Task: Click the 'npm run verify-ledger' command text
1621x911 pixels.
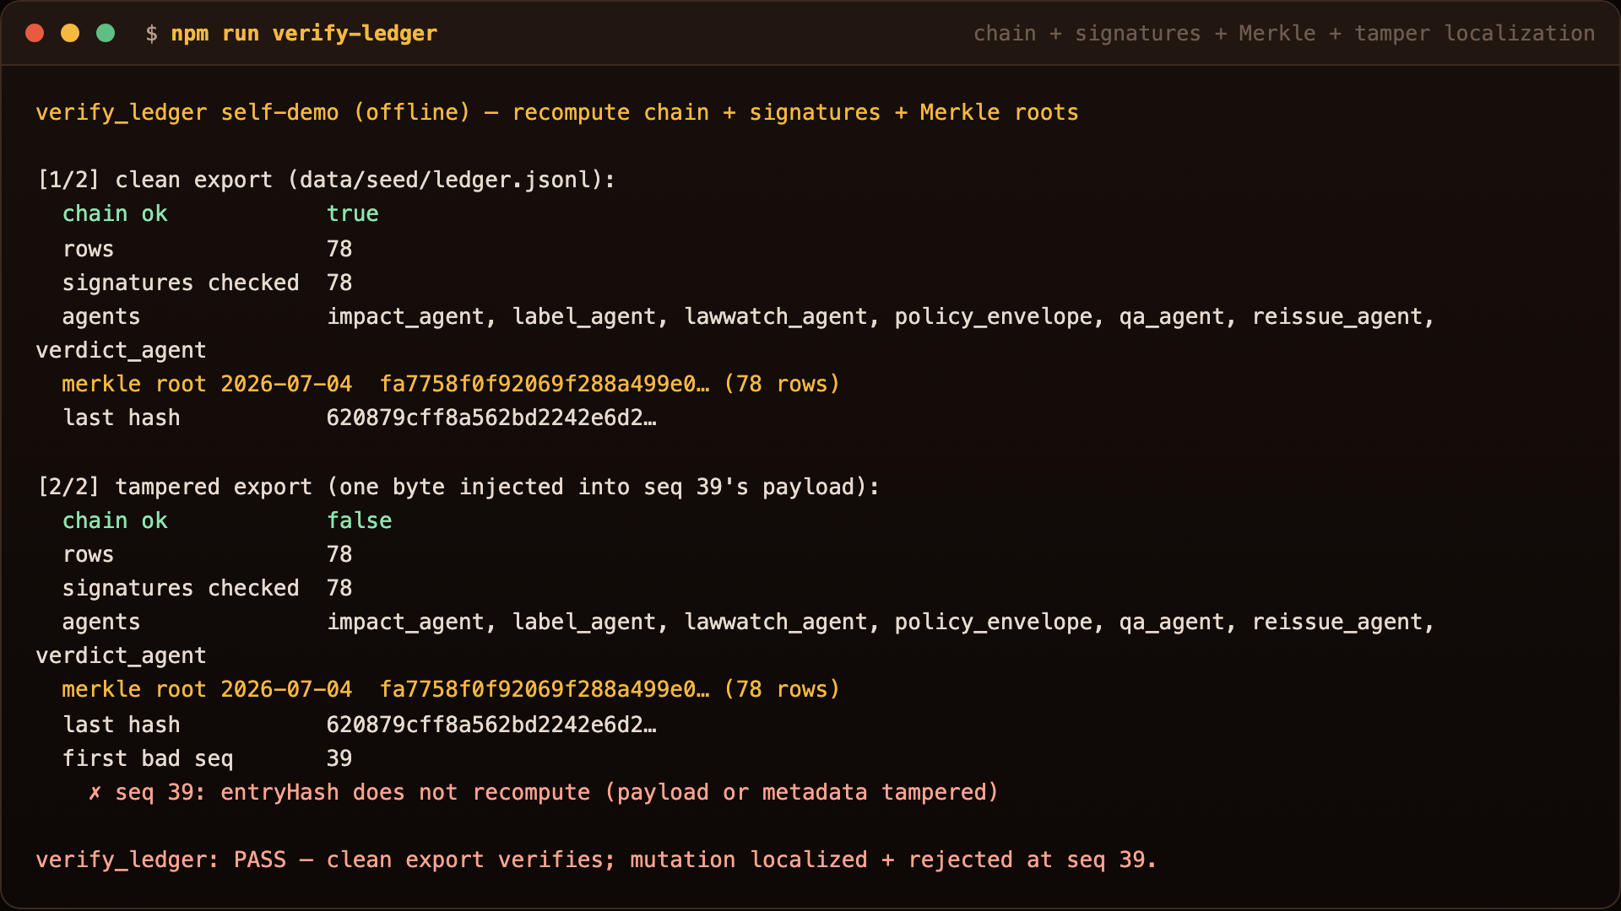Action: [x=304, y=34]
